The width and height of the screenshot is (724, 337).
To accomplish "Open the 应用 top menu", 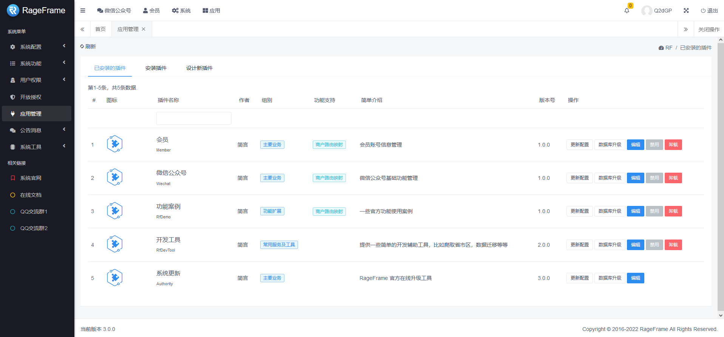I will 211,11.
